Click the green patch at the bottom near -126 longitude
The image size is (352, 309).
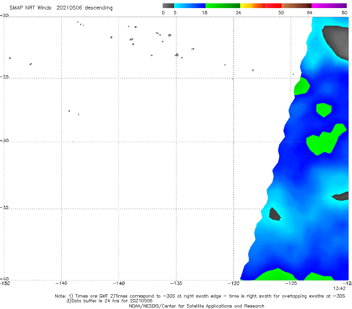pyautogui.click(x=276, y=275)
